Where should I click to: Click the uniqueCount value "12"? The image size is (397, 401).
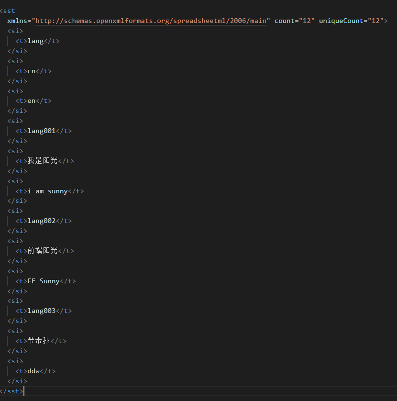tap(375, 21)
